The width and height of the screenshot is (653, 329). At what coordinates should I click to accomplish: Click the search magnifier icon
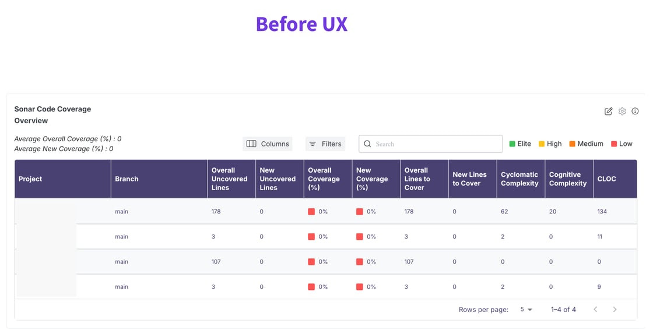367,144
